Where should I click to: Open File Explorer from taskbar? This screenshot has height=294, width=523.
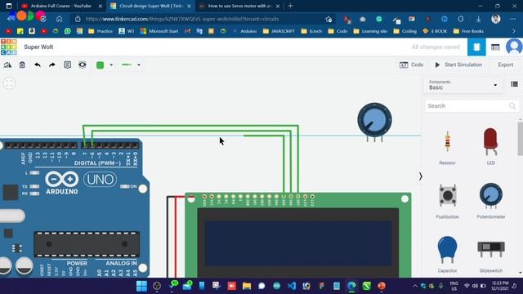point(247,286)
